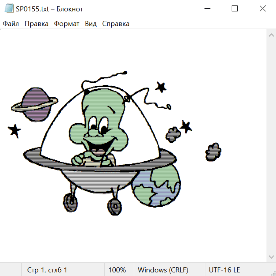Click the Windows (CRLF) line ending indicator
This screenshot has width=276, height=276.
point(163,270)
